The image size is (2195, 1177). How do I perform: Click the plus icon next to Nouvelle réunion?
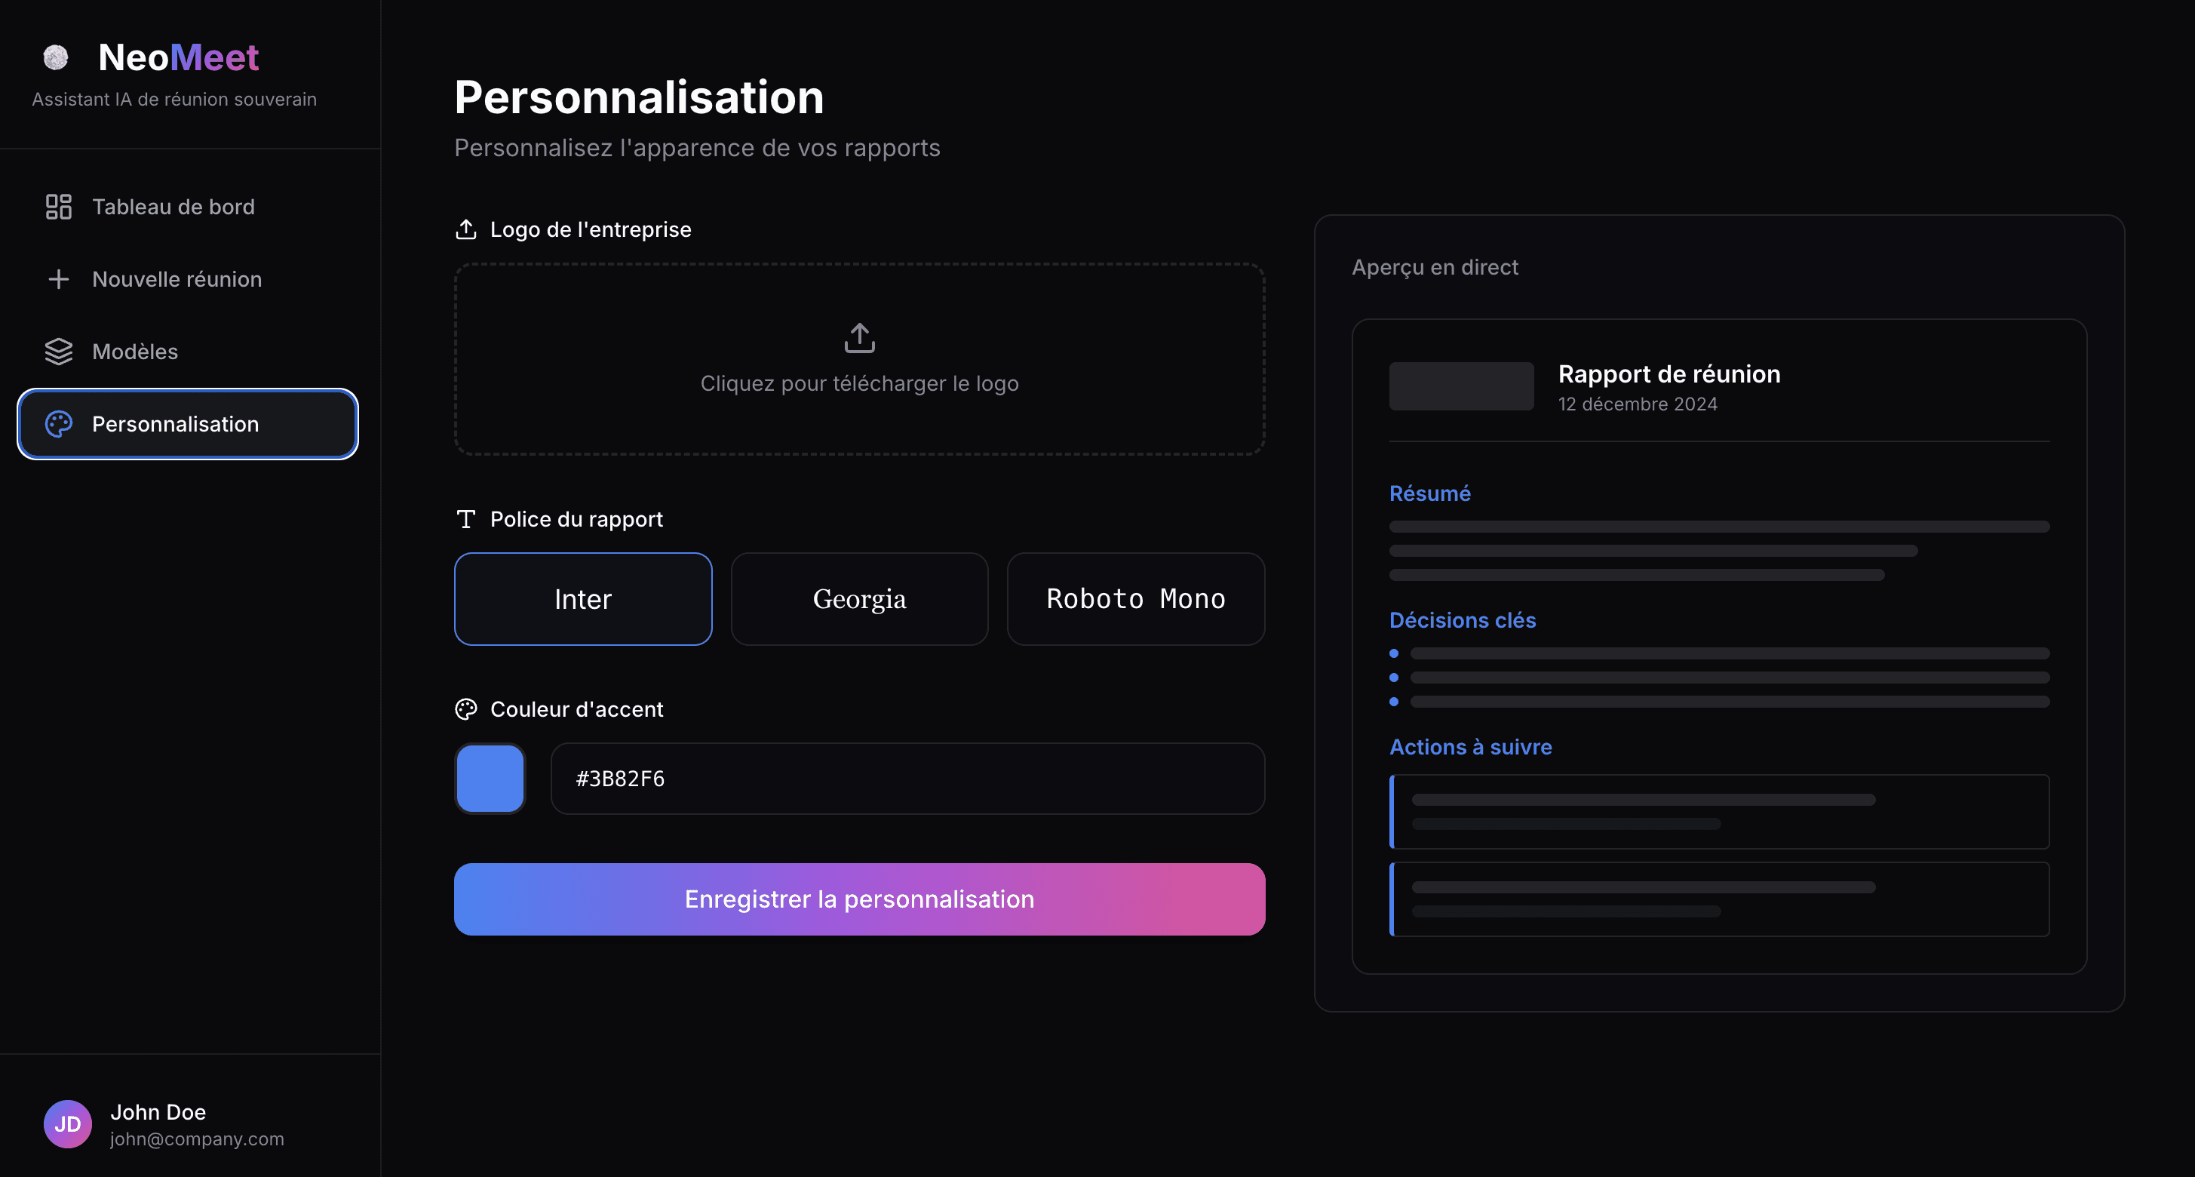58,278
